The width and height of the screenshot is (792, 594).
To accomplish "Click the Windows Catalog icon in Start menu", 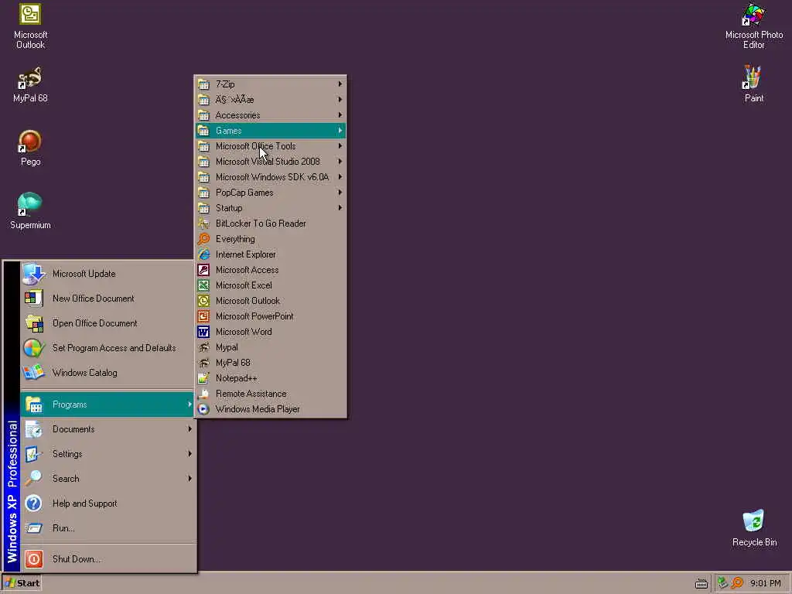I will (34, 373).
